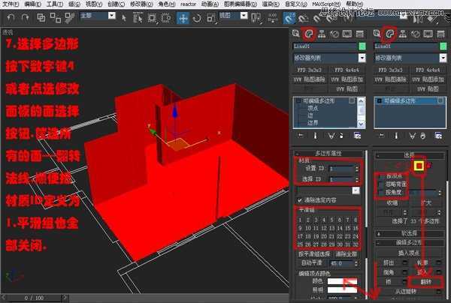Toggle Window/Crossing selection mode icon
Screen dimensions: 451x303
[165, 18]
